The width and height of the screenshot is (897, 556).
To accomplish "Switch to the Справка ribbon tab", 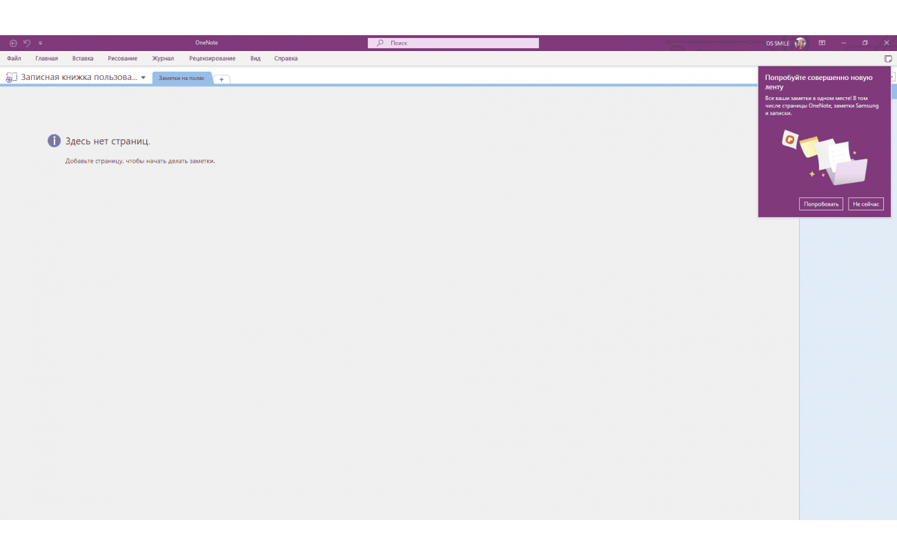I will pyautogui.click(x=286, y=59).
